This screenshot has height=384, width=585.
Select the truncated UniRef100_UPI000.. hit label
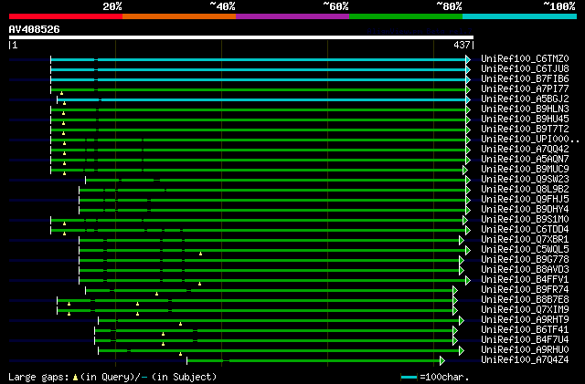click(530, 140)
